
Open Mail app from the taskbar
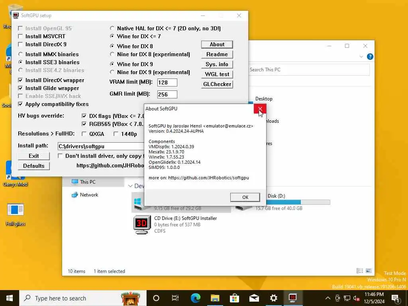[x=254, y=298]
